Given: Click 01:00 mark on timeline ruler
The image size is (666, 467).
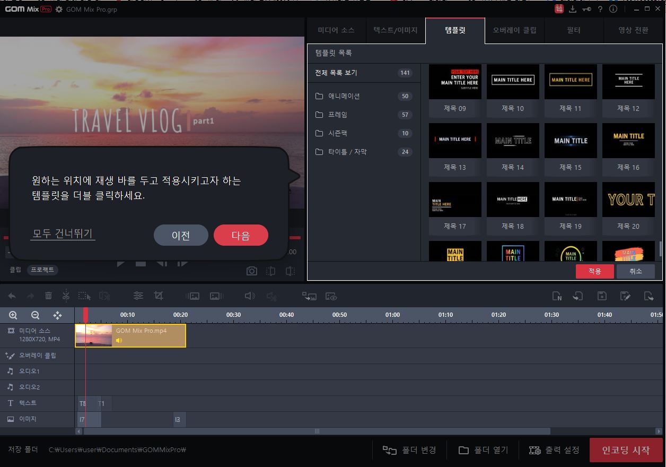Looking at the screenshot, I should 392,315.
